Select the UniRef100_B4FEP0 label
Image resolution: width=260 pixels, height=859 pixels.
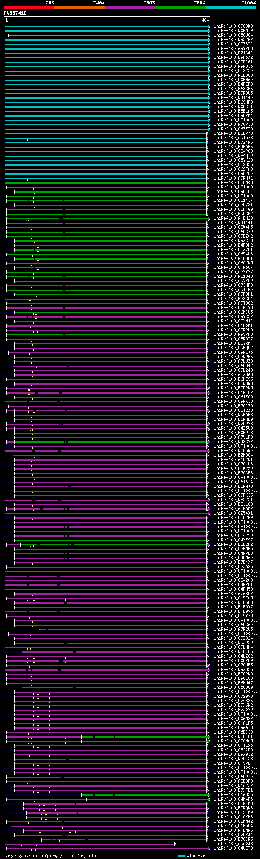click(233, 84)
